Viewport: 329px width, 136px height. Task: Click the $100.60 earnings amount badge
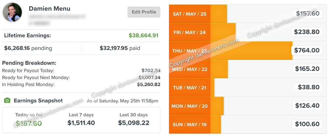pos(307,124)
